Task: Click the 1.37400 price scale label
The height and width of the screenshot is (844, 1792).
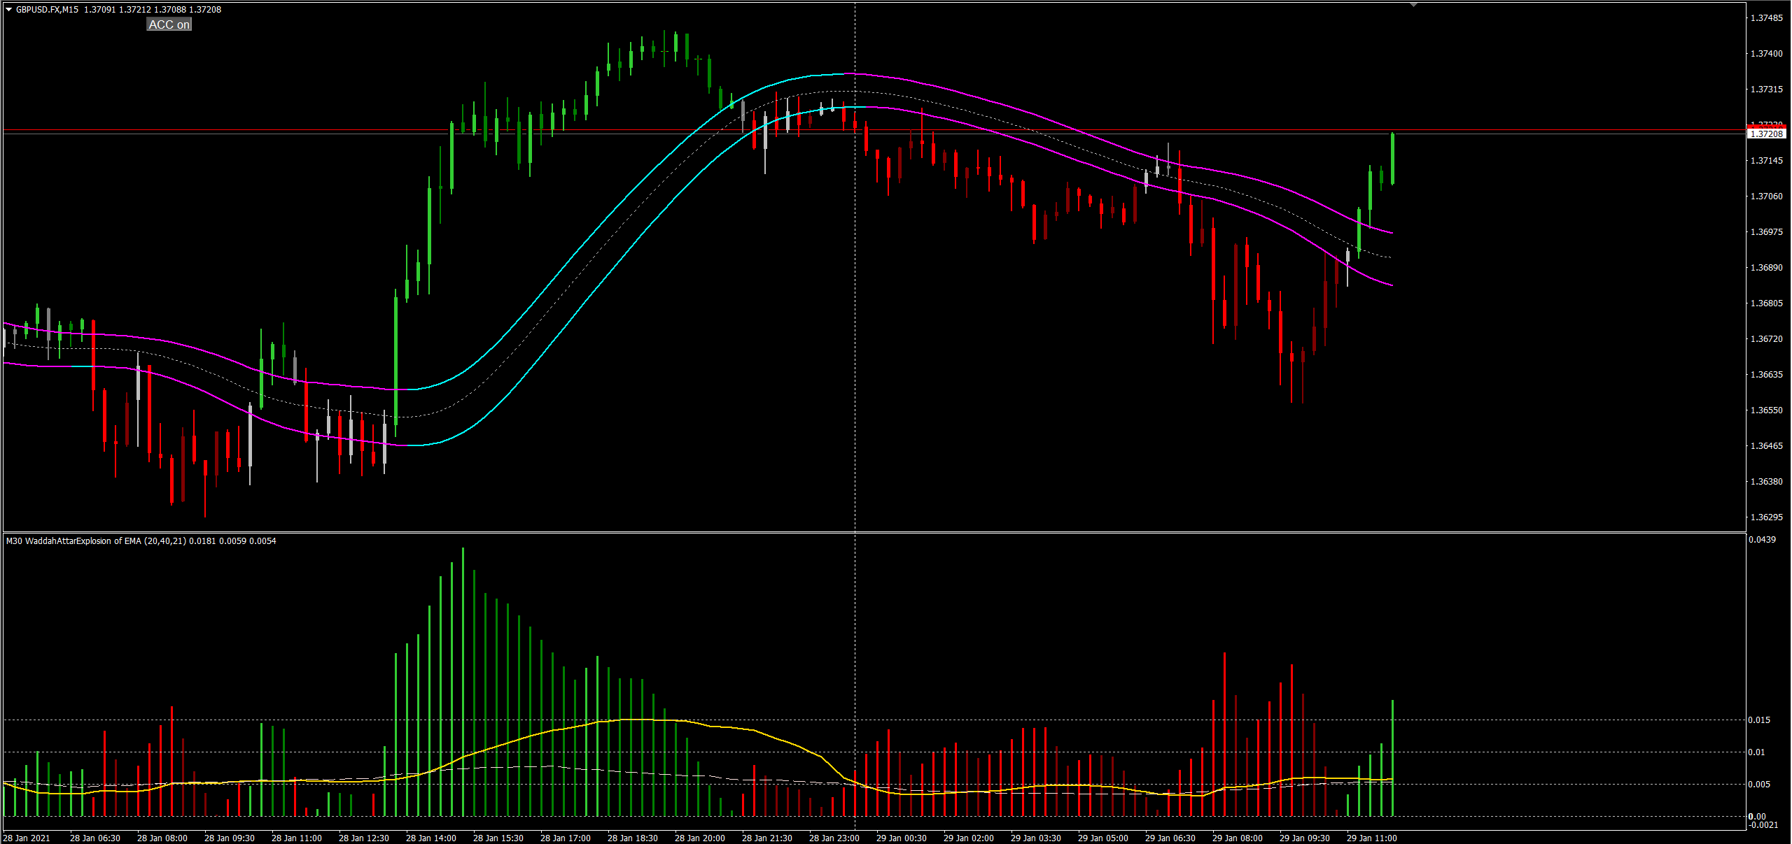Action: [1766, 54]
